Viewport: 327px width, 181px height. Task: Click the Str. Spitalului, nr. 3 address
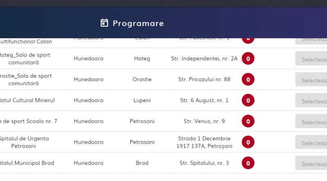(204, 163)
